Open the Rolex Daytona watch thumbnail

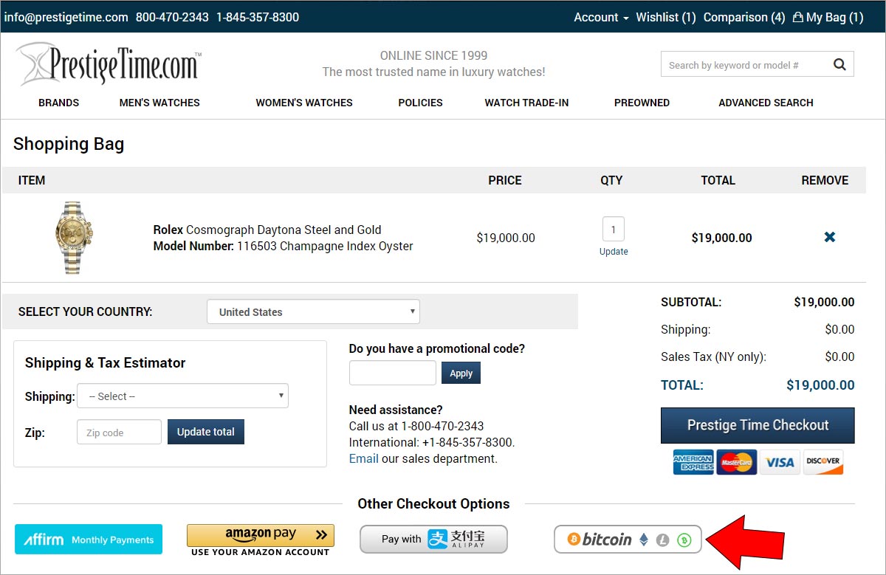74,238
